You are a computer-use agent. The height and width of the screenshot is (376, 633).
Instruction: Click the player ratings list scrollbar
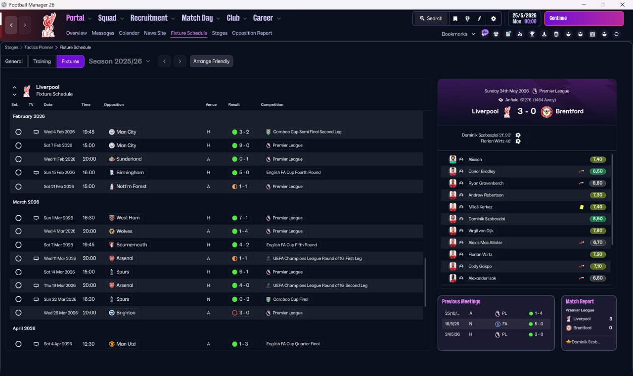point(613,199)
